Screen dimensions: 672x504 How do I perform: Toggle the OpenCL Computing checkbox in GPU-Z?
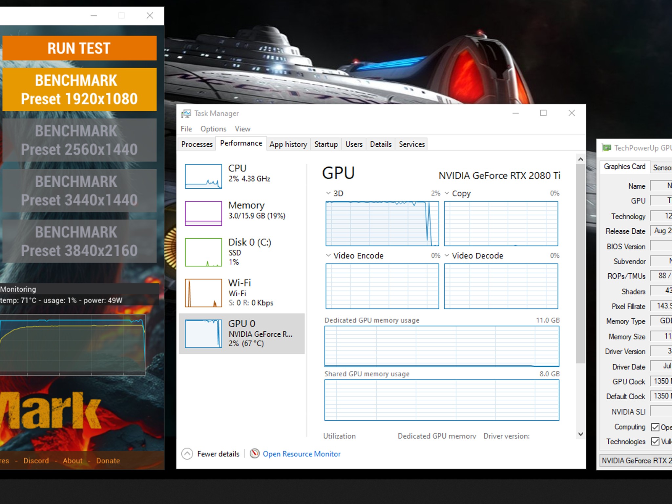click(655, 427)
